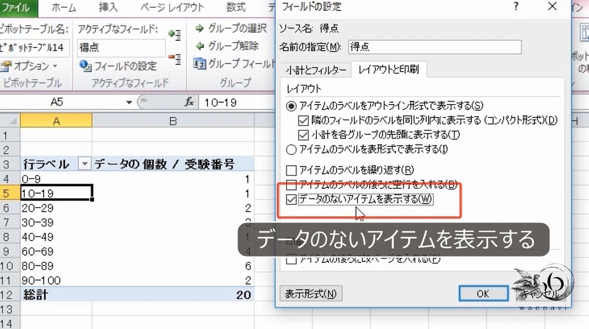Click the collapse field icon in Active Field group
Screen dimensions: 589x329
174,59
